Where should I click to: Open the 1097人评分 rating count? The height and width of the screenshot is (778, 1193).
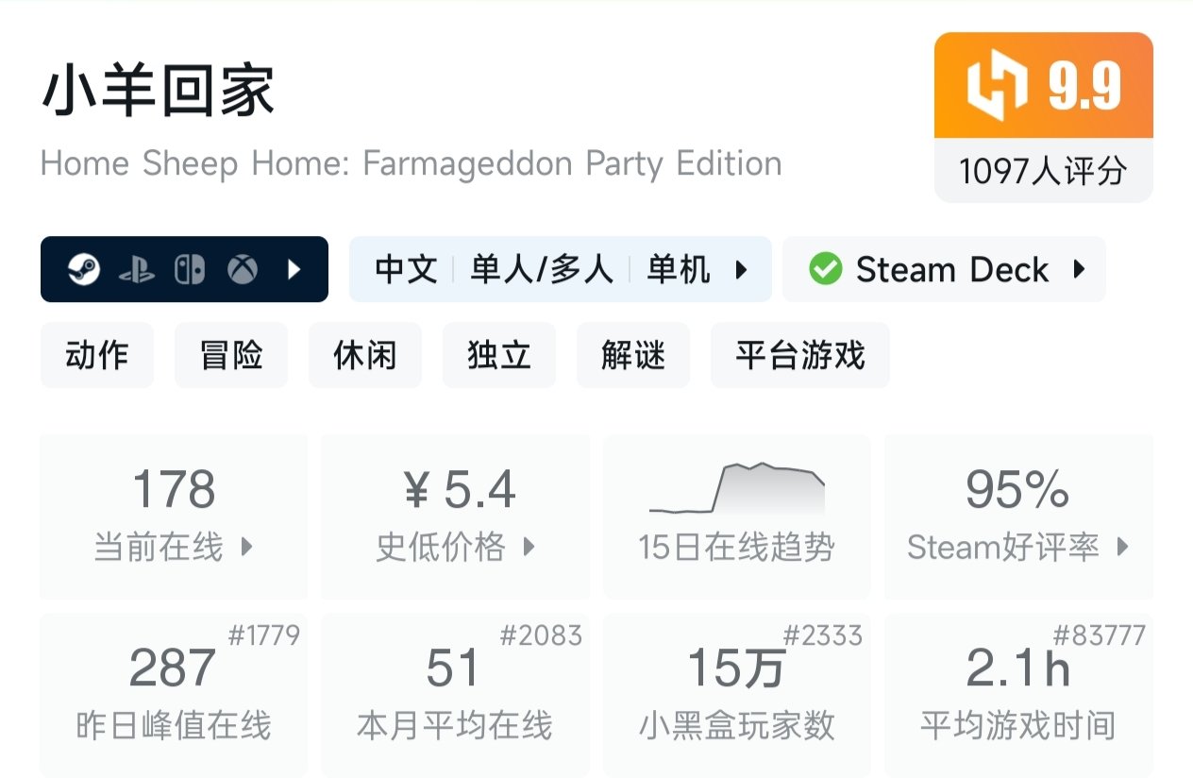pos(1043,171)
